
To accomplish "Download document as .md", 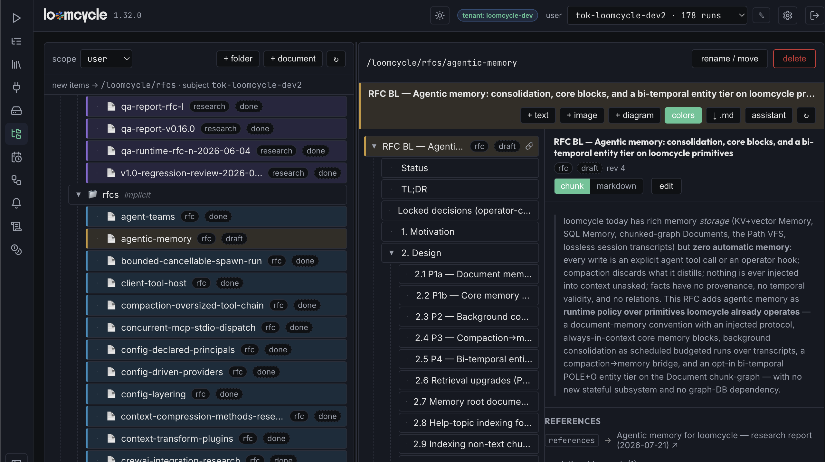I will [723, 115].
